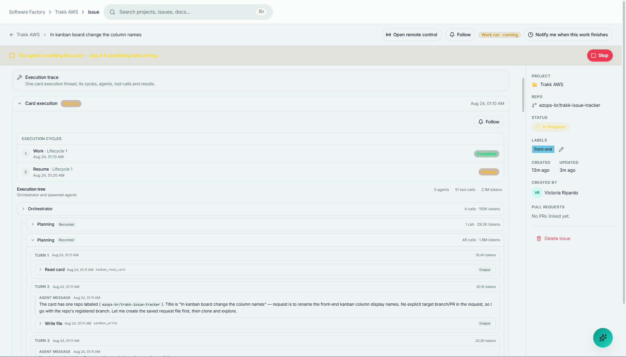Collapse the Card execution section
626x357 pixels.
coord(20,103)
